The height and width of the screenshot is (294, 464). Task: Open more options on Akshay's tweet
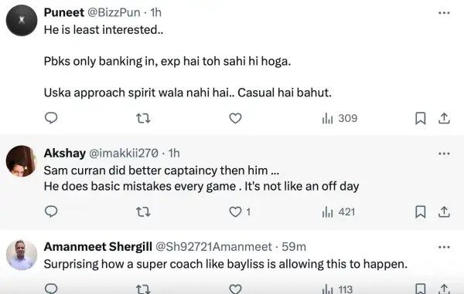[x=444, y=154]
